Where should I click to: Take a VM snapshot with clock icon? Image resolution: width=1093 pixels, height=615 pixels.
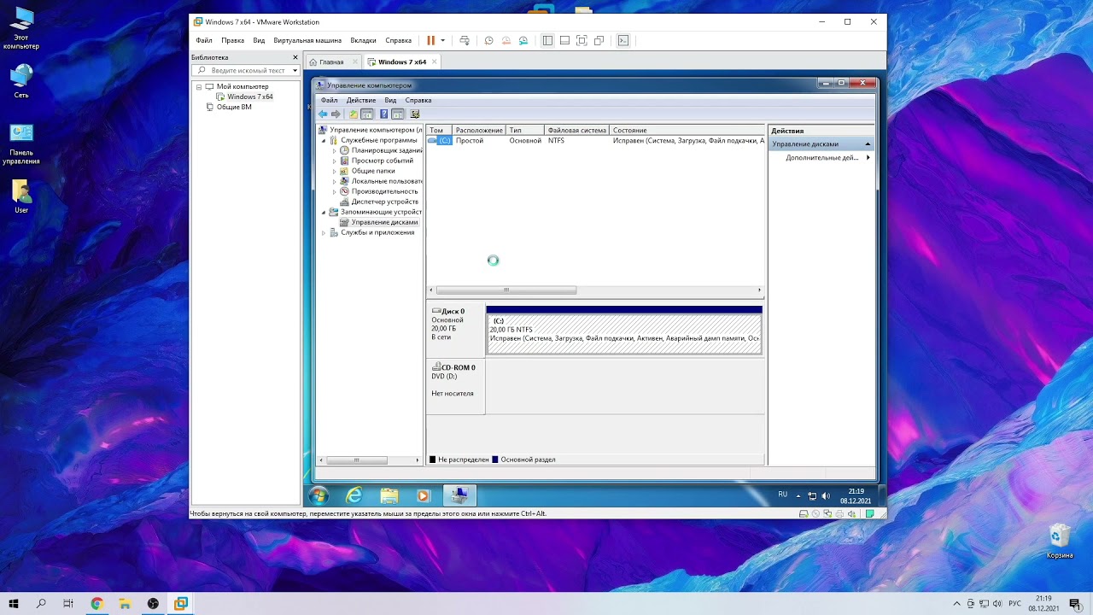(488, 40)
